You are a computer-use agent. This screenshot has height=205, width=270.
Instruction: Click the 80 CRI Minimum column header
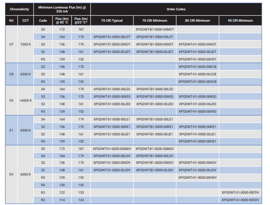(198, 21)
